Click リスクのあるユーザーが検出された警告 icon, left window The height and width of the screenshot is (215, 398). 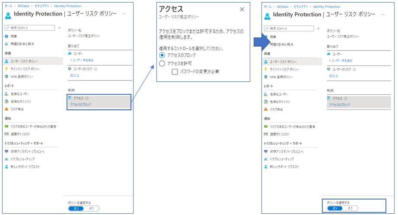pyautogui.click(x=6, y=126)
